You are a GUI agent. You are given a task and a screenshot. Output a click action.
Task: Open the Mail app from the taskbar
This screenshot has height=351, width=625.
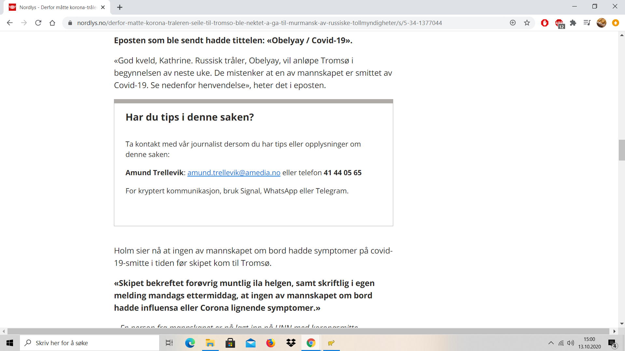point(250,343)
